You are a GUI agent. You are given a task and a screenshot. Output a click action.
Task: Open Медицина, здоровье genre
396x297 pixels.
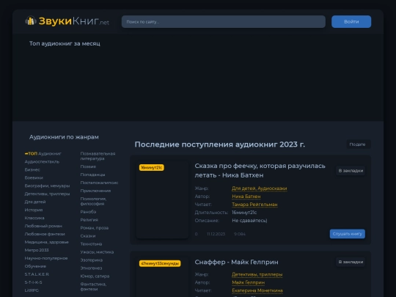point(47,242)
